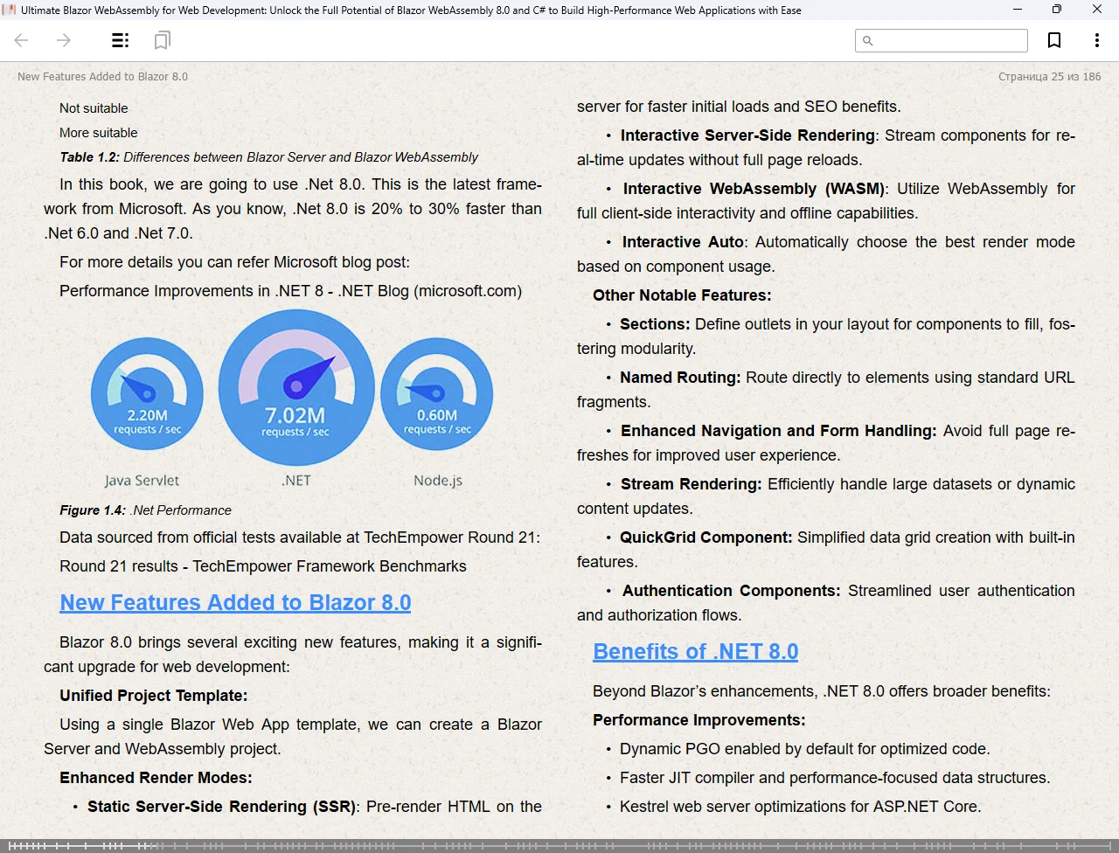
Task: Open the 'Benefits of .NET 8.0' heading link
Action: pyautogui.click(x=695, y=652)
